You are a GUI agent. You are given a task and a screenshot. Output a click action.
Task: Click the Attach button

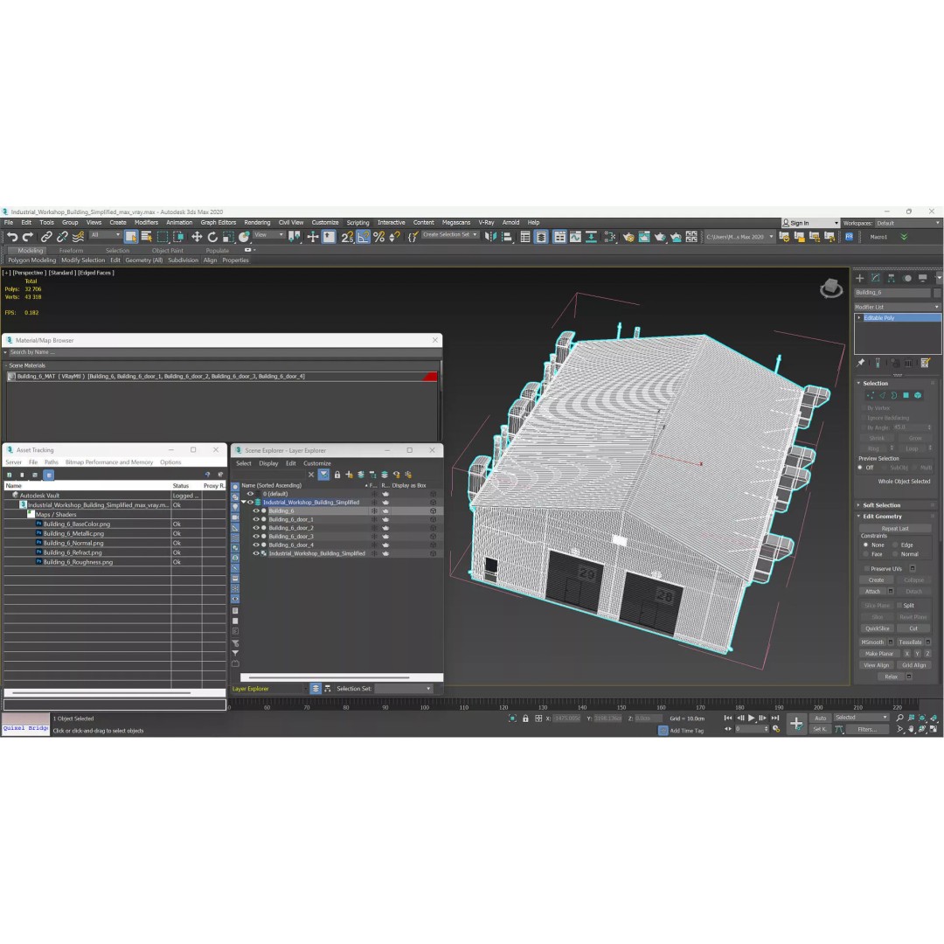tap(872, 592)
